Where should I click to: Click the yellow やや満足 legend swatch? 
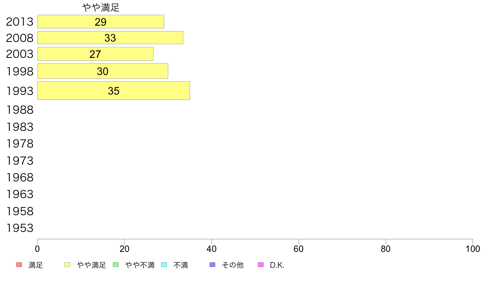point(67,265)
